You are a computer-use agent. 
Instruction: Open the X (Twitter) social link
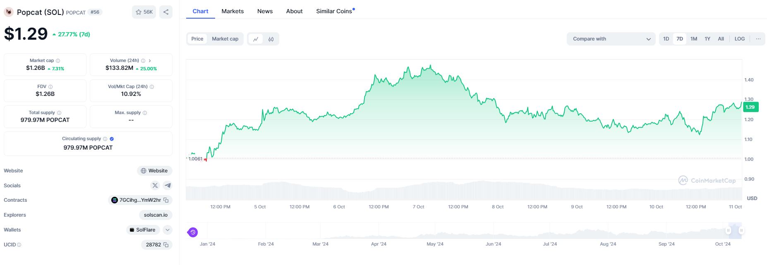click(x=155, y=186)
